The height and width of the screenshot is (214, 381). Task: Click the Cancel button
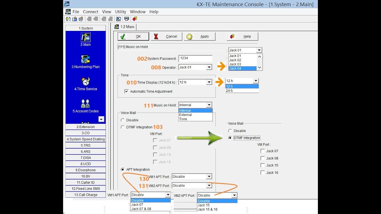coord(166,37)
